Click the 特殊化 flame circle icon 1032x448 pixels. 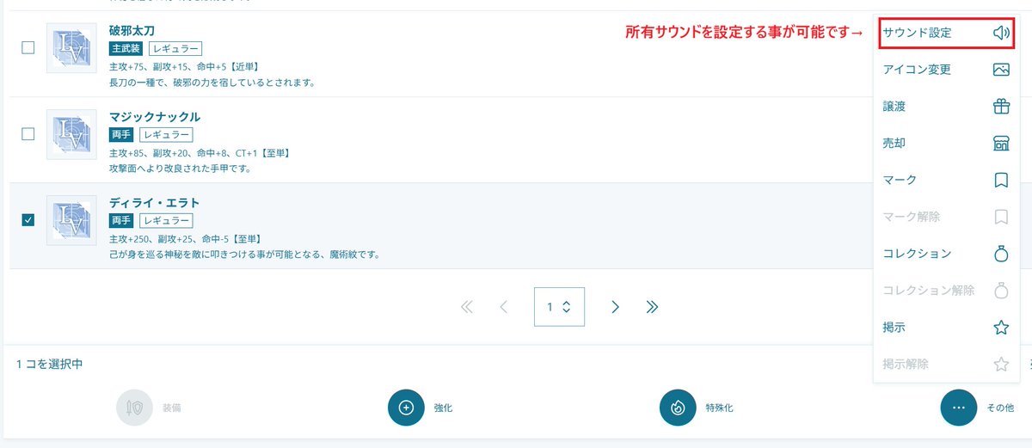point(678,408)
